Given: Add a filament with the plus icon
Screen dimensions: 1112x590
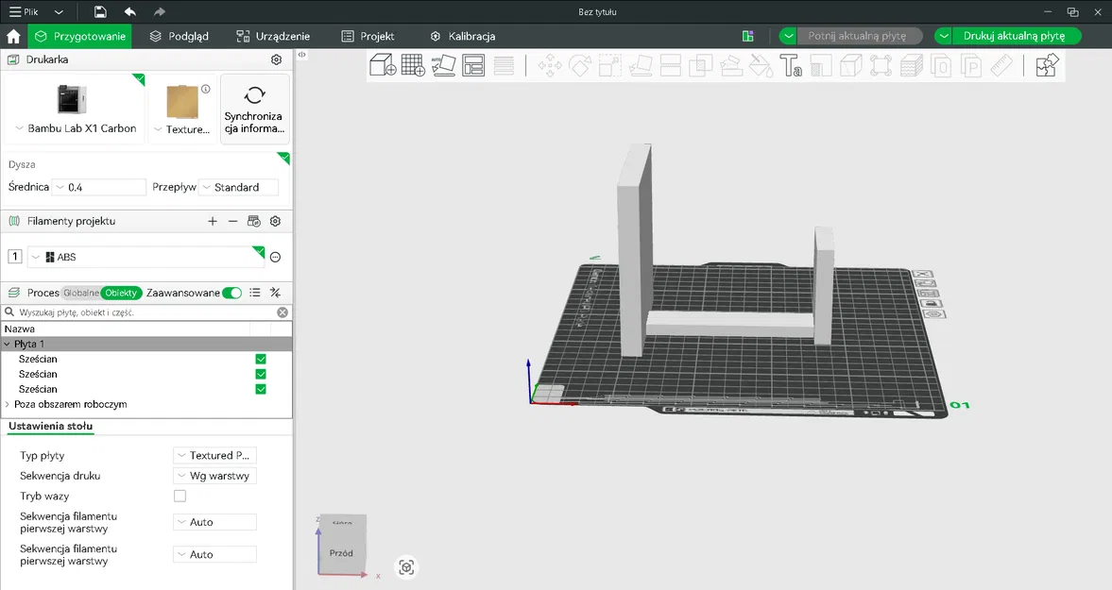Looking at the screenshot, I should point(213,221).
